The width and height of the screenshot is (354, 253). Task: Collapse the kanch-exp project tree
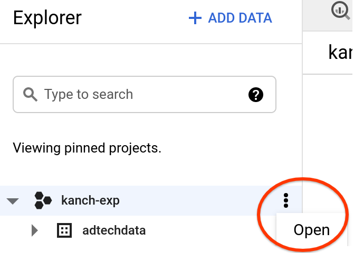pos(13,200)
